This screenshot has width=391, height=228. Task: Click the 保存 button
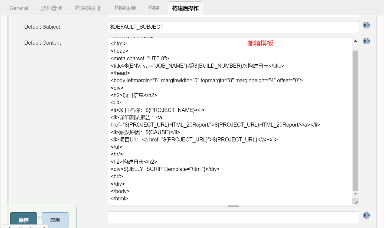point(24,220)
